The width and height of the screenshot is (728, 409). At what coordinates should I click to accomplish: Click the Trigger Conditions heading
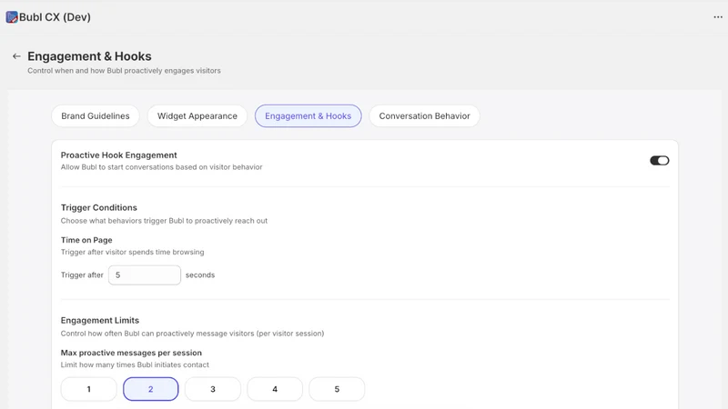pyautogui.click(x=99, y=207)
